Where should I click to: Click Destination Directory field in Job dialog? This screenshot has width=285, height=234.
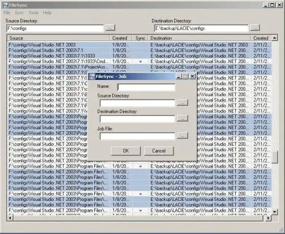[137, 119]
